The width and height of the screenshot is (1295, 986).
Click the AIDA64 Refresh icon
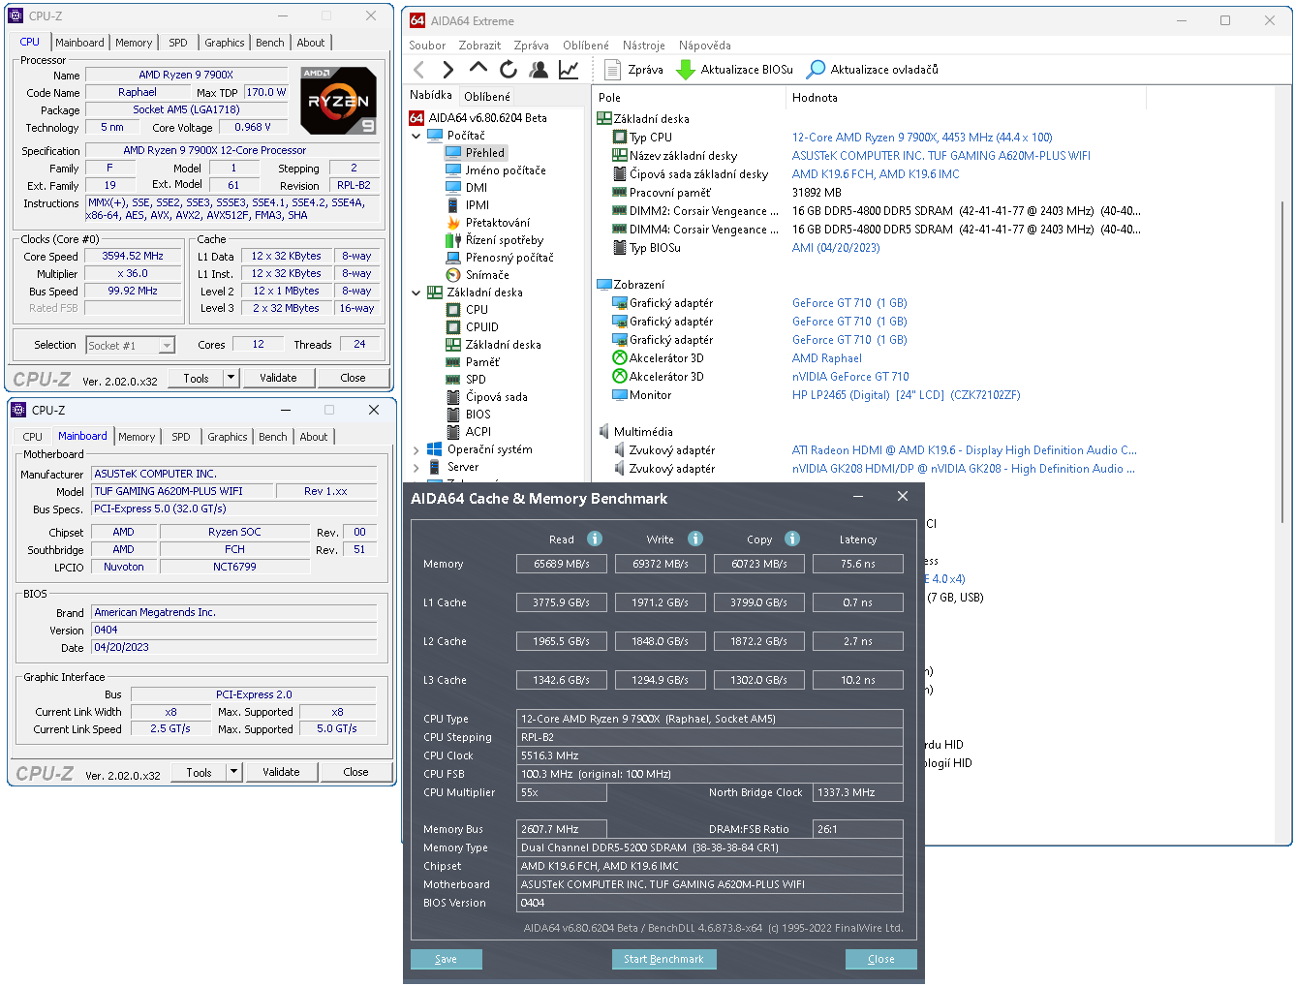pyautogui.click(x=509, y=70)
